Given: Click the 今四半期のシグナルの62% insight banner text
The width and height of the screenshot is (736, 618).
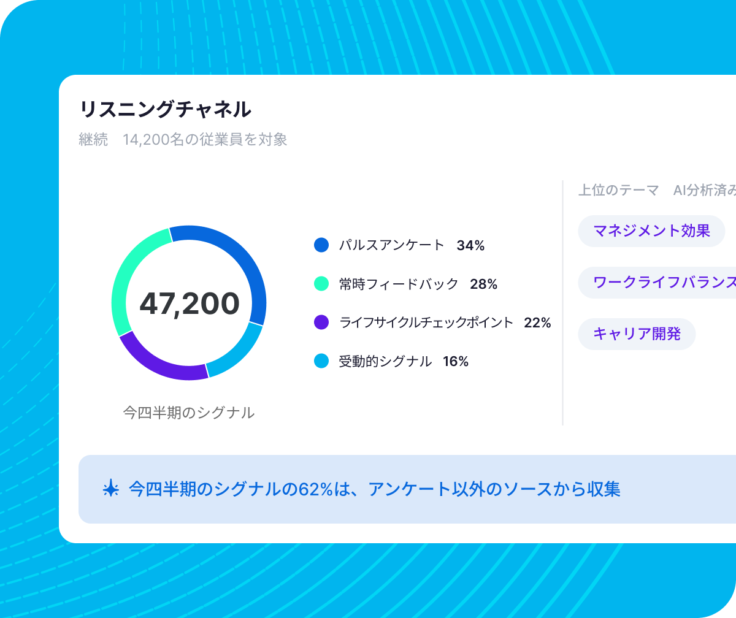Looking at the screenshot, I should click(x=375, y=489).
